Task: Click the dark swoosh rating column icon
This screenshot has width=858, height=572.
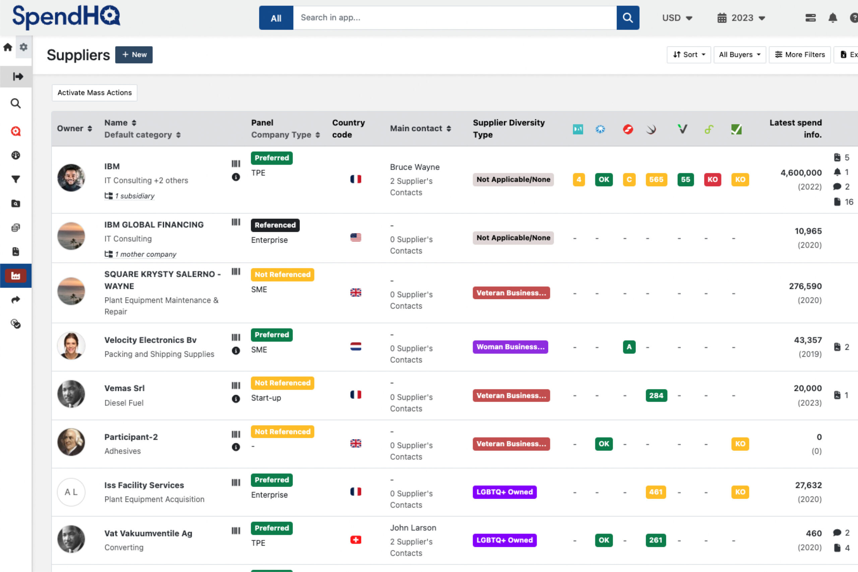Action: (x=651, y=129)
